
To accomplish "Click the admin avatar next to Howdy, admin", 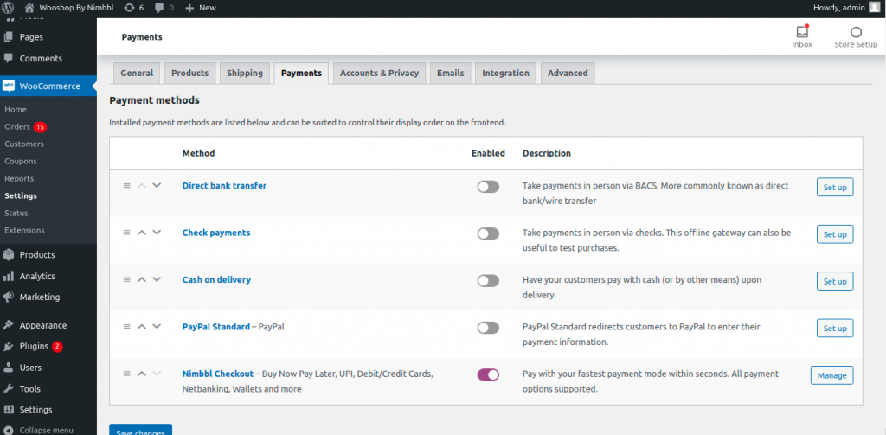I will [x=875, y=7].
